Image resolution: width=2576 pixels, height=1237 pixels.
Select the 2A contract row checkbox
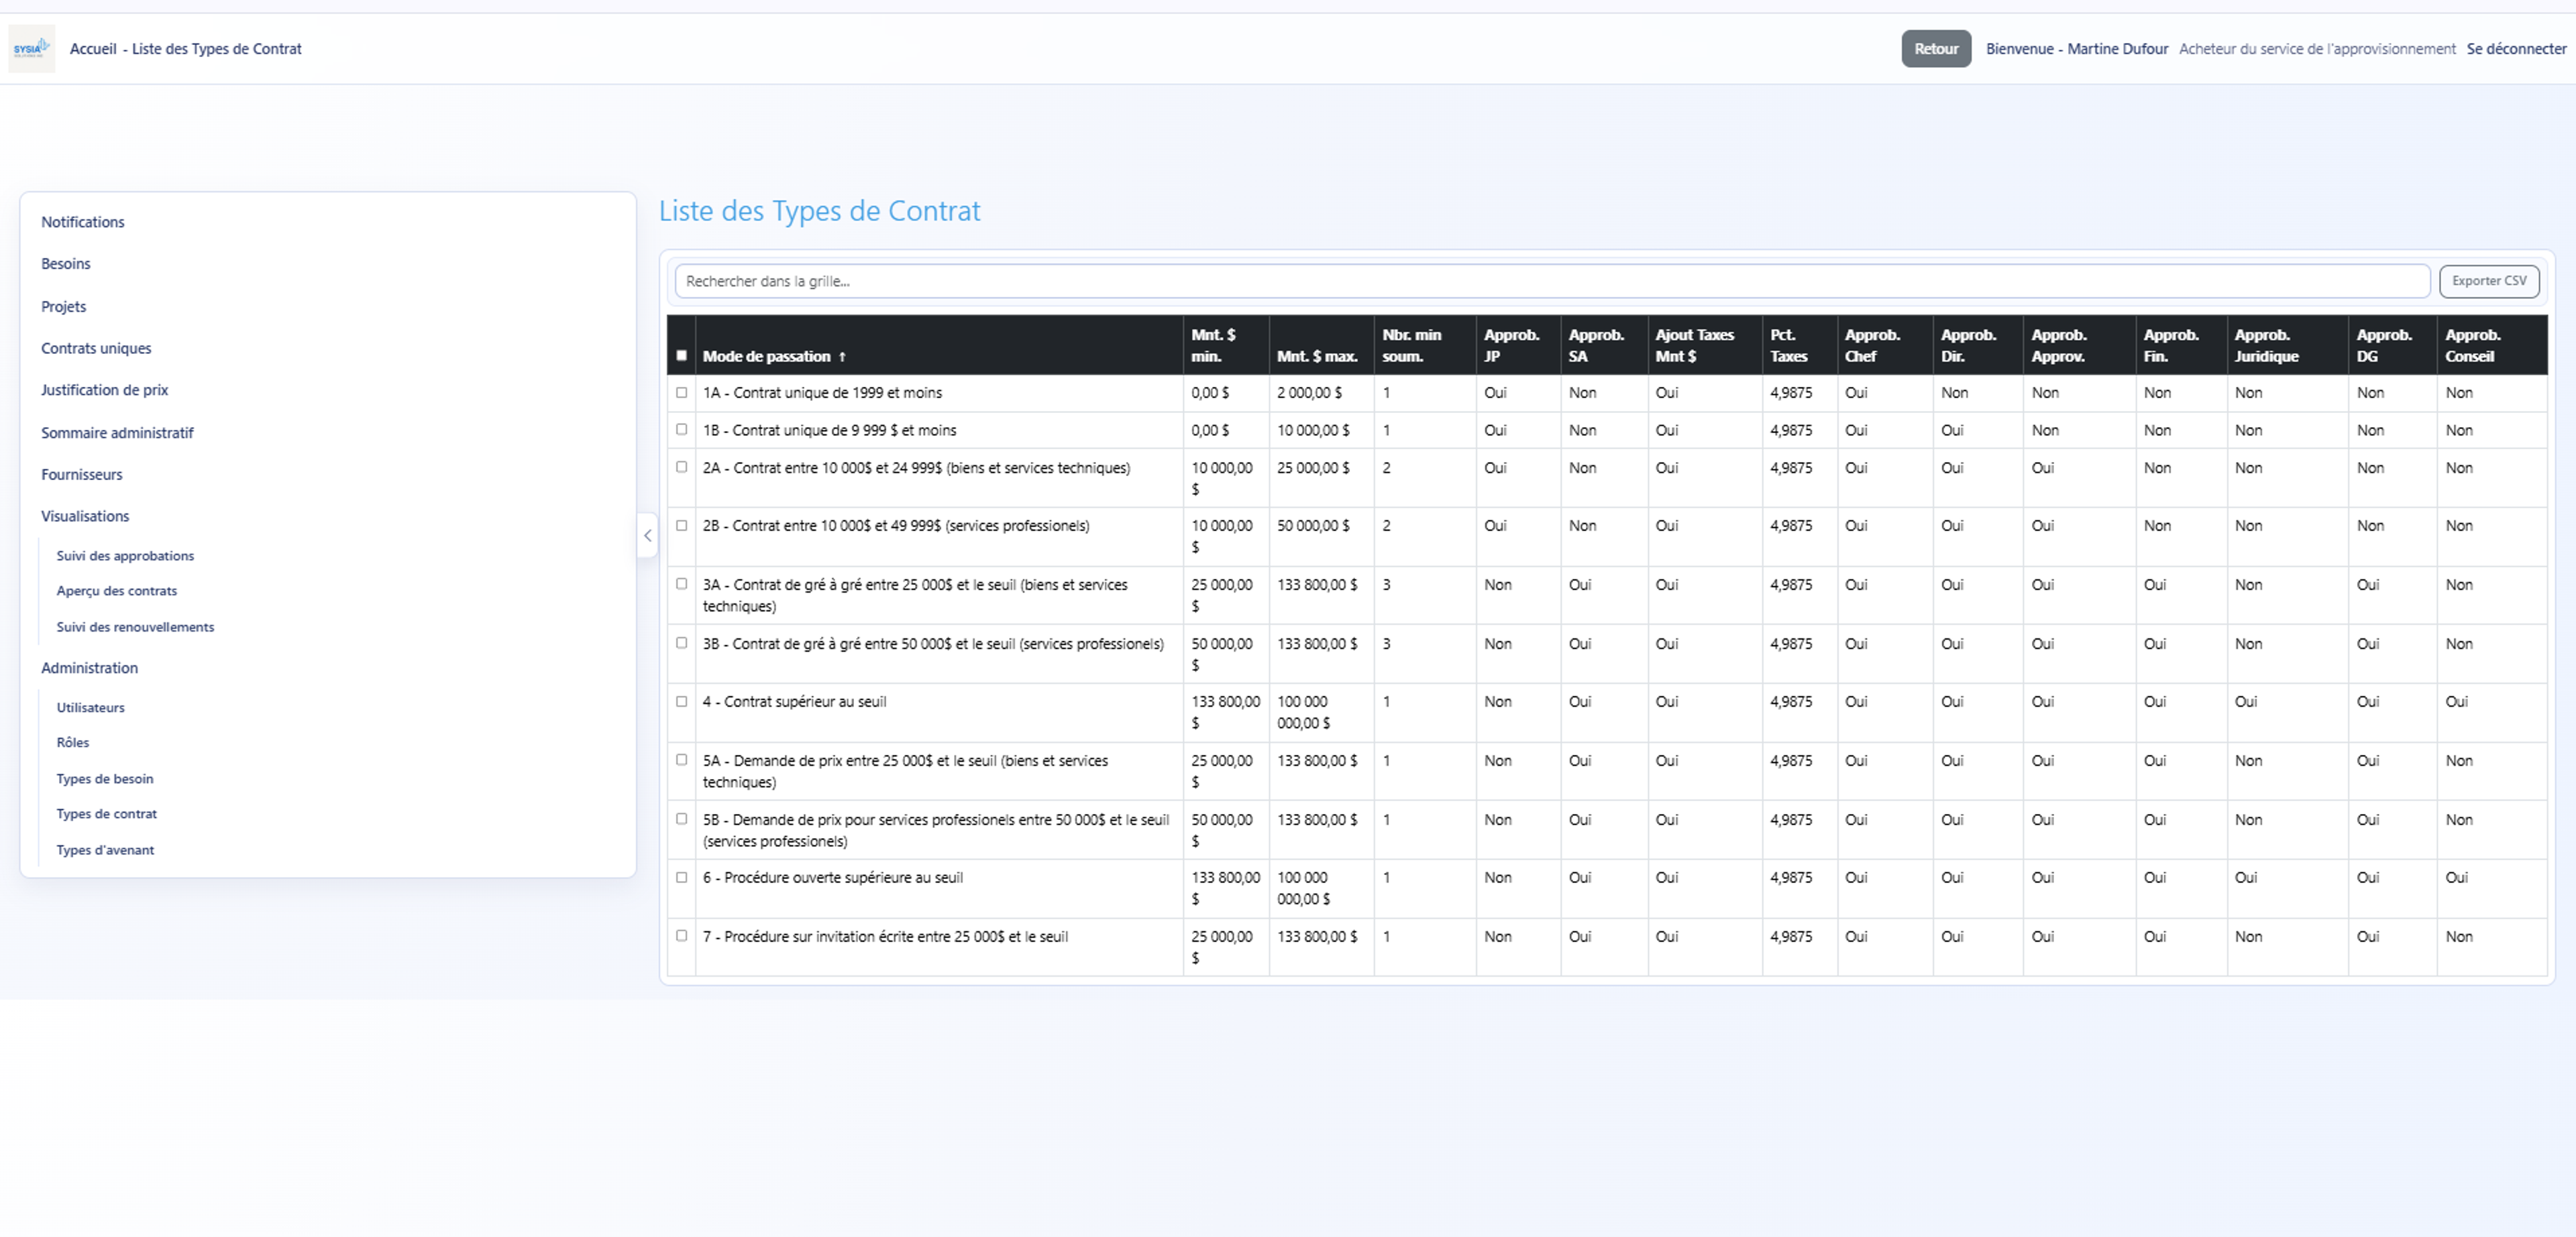(x=681, y=467)
